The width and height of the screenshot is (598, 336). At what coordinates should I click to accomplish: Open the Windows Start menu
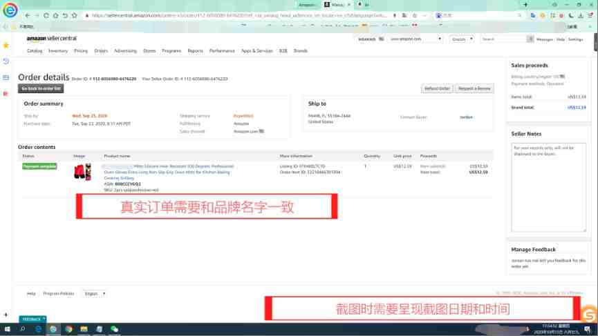click(x=7, y=329)
